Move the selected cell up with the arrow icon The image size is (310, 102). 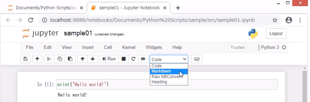82,59
